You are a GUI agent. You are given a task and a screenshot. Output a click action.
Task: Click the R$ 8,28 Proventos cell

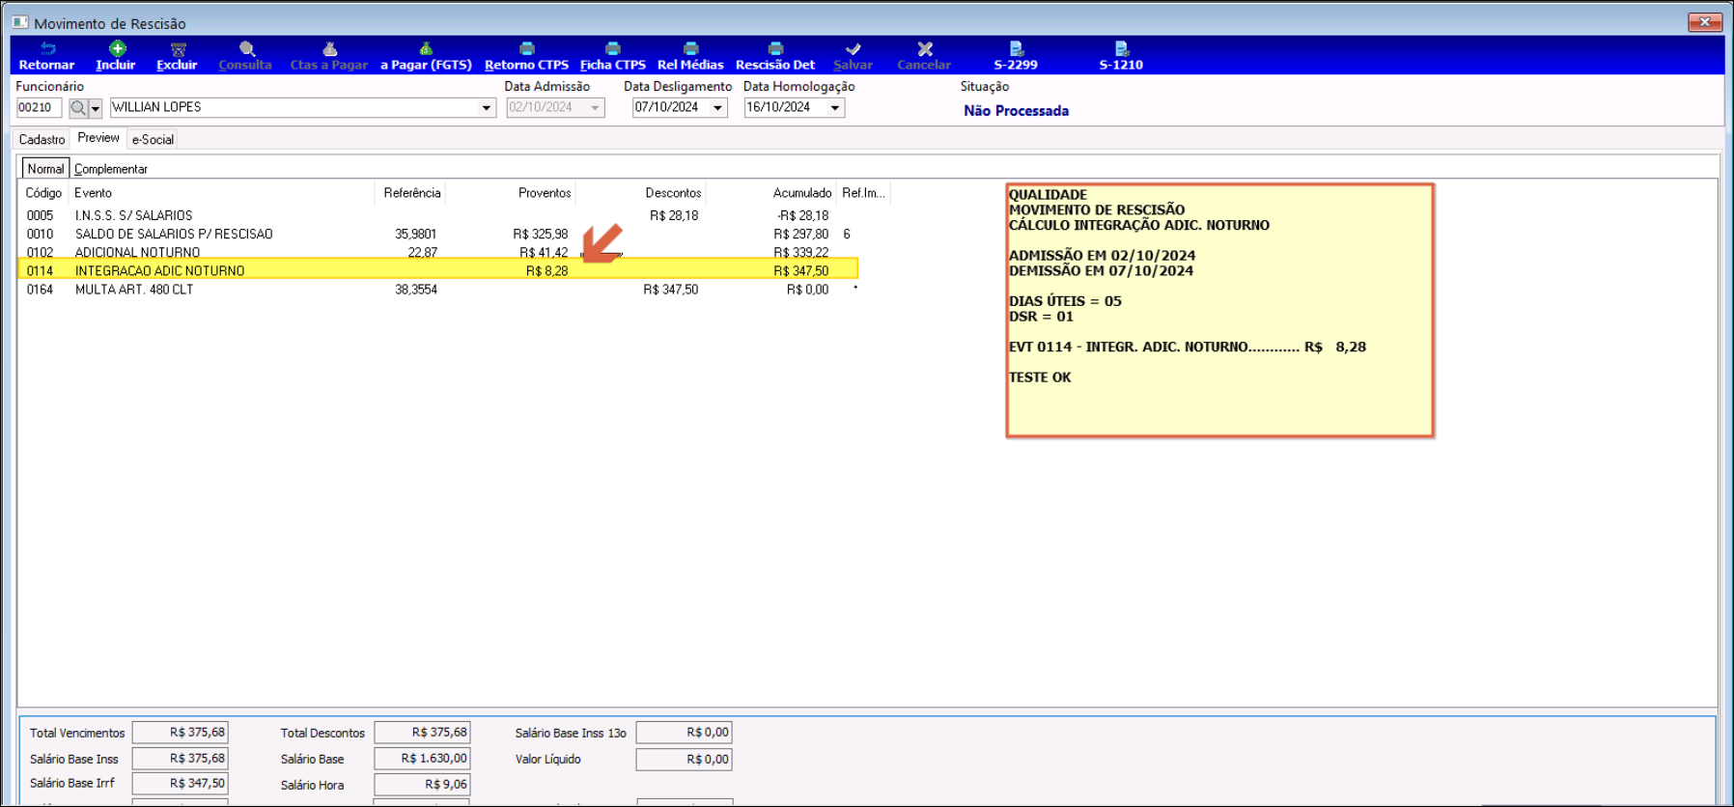click(546, 271)
